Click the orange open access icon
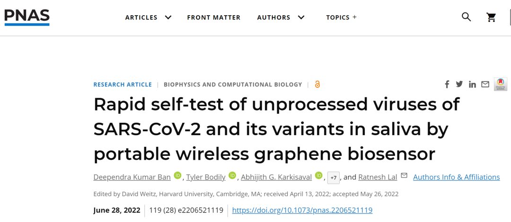Screen dimensions: 511x222 click(317, 85)
